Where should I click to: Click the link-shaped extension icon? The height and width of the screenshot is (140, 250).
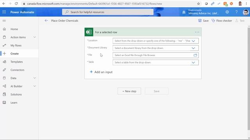tap(212, 3)
